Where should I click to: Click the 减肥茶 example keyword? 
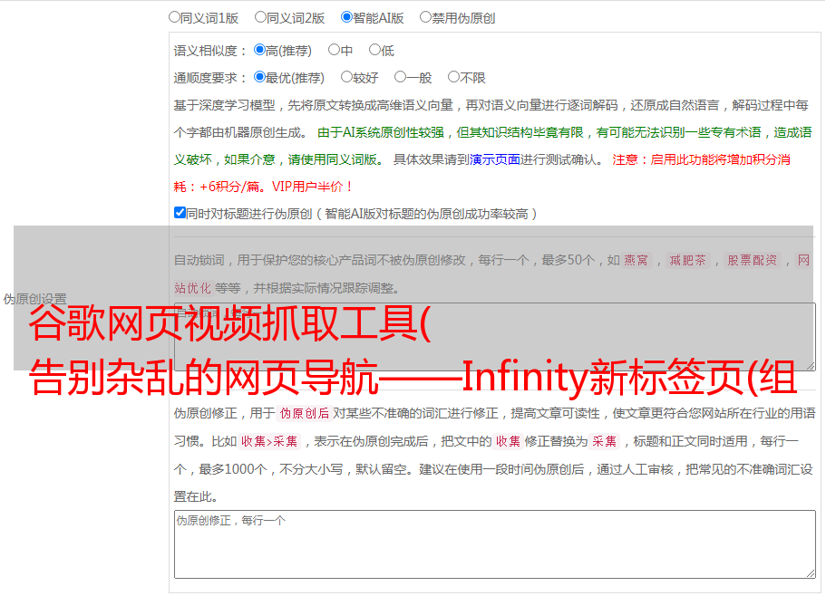pos(687,260)
